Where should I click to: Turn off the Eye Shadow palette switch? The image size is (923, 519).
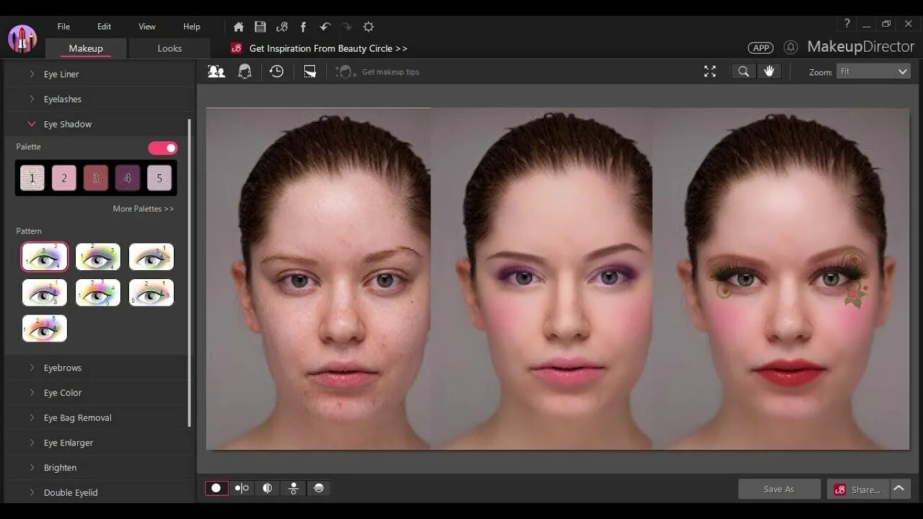(163, 148)
